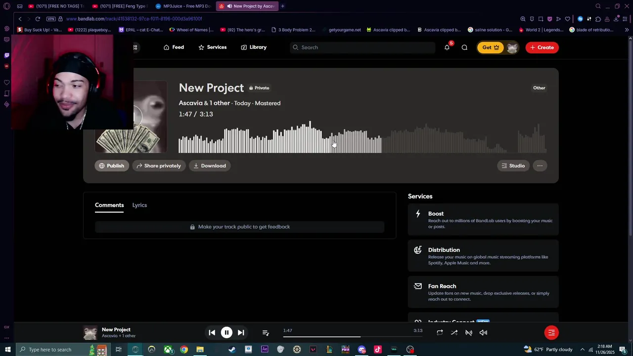The width and height of the screenshot is (633, 356).
Task: Click Share privately button
Action: pyautogui.click(x=159, y=166)
